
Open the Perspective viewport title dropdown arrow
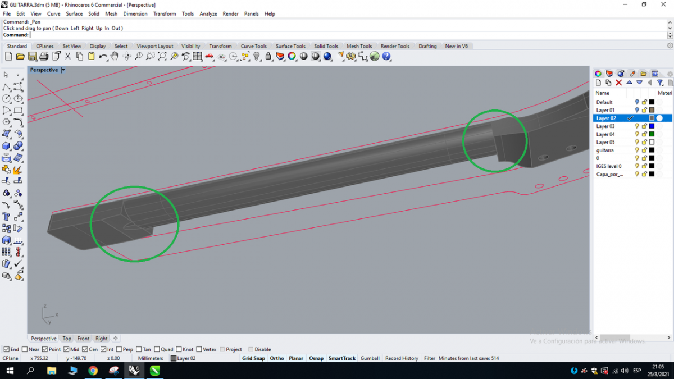(x=63, y=70)
